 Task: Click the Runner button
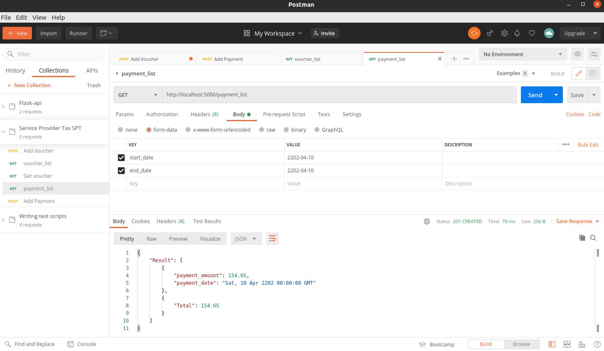(x=78, y=33)
